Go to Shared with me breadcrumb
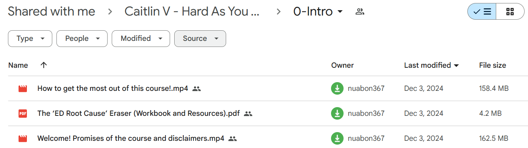 click(52, 12)
